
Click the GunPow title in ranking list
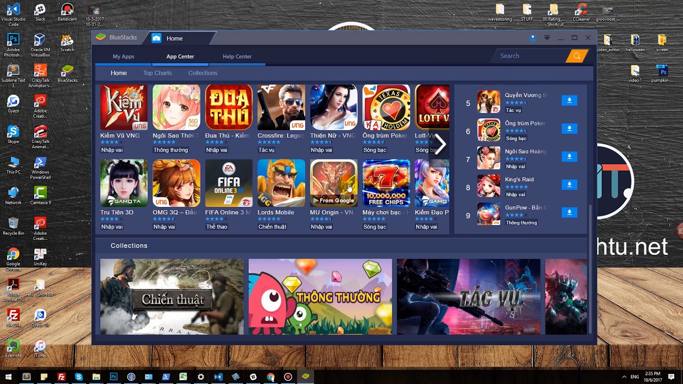526,207
